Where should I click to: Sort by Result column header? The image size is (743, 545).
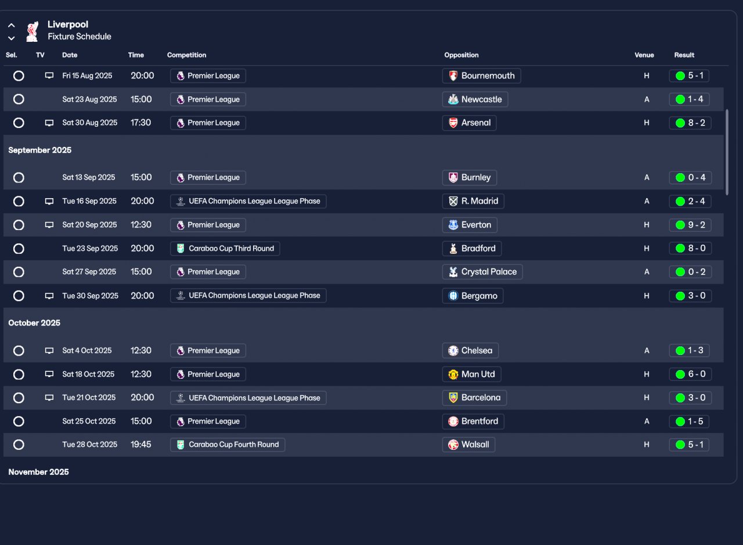(684, 55)
